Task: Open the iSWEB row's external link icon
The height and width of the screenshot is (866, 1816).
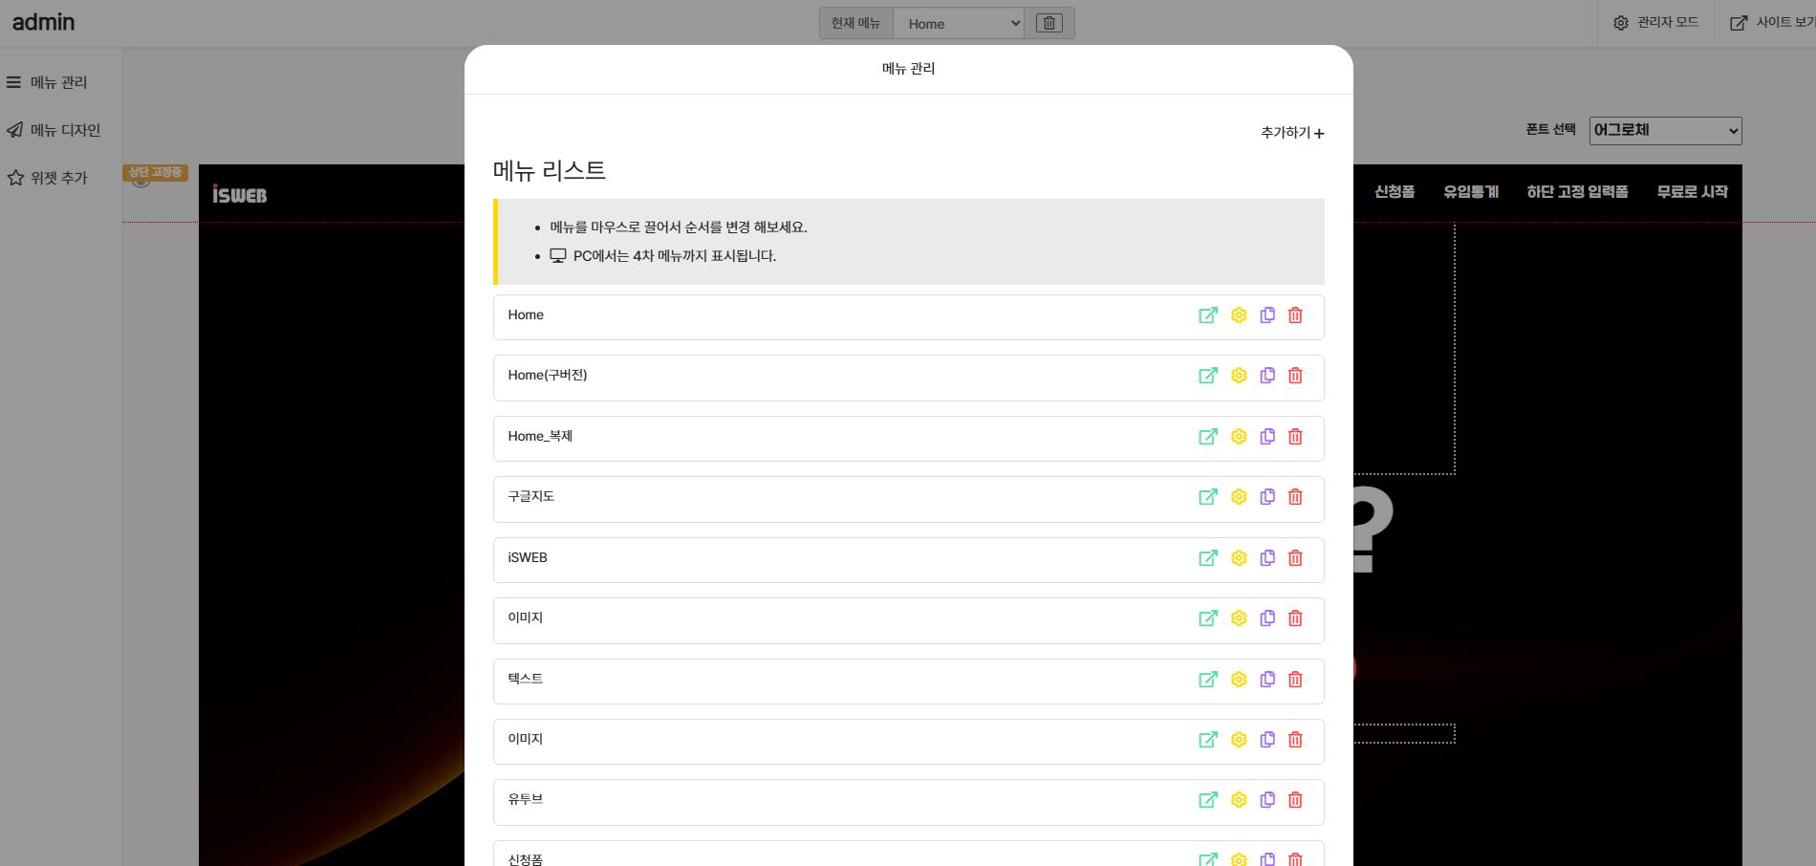Action: pyautogui.click(x=1208, y=558)
